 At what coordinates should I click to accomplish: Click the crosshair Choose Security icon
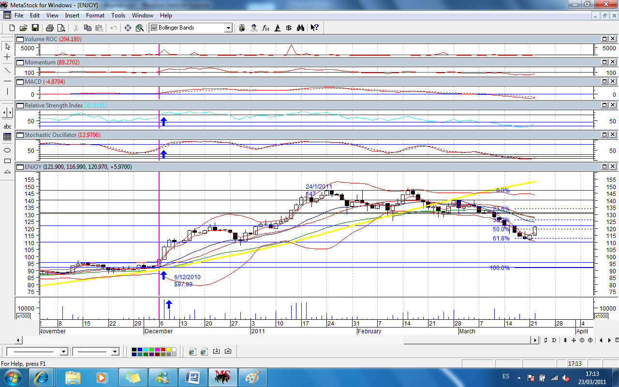point(128,28)
